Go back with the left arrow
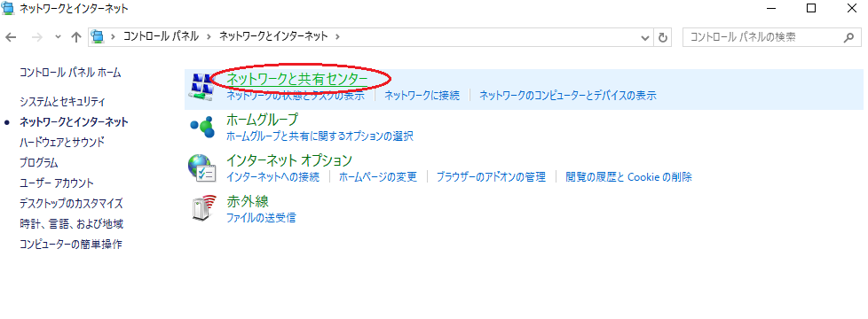This screenshot has height=319, width=868. point(11,37)
